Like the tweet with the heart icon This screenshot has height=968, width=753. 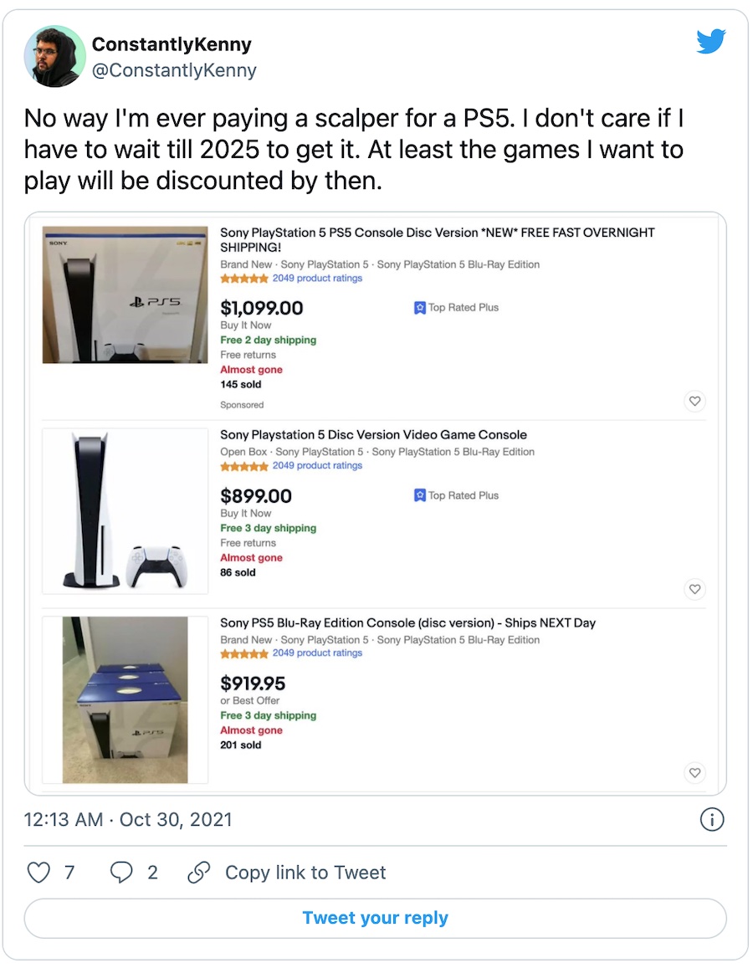[38, 873]
